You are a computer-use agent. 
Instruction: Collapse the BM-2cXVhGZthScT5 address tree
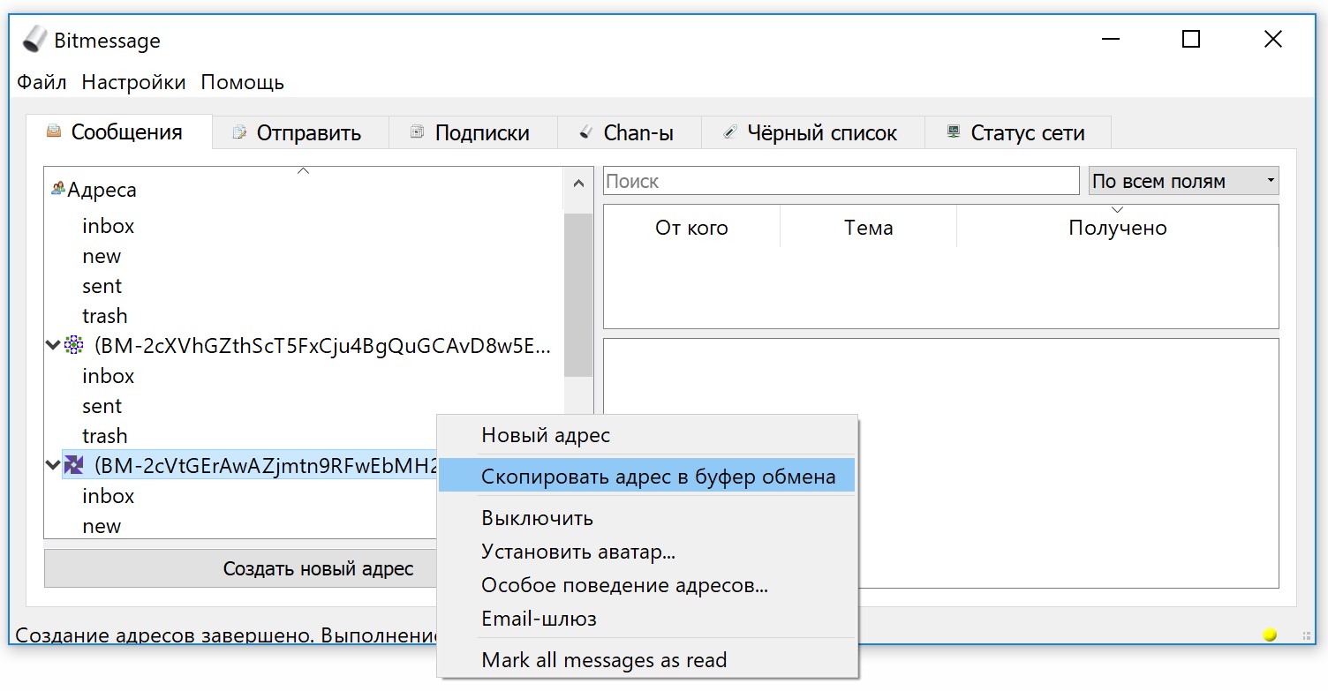point(52,346)
